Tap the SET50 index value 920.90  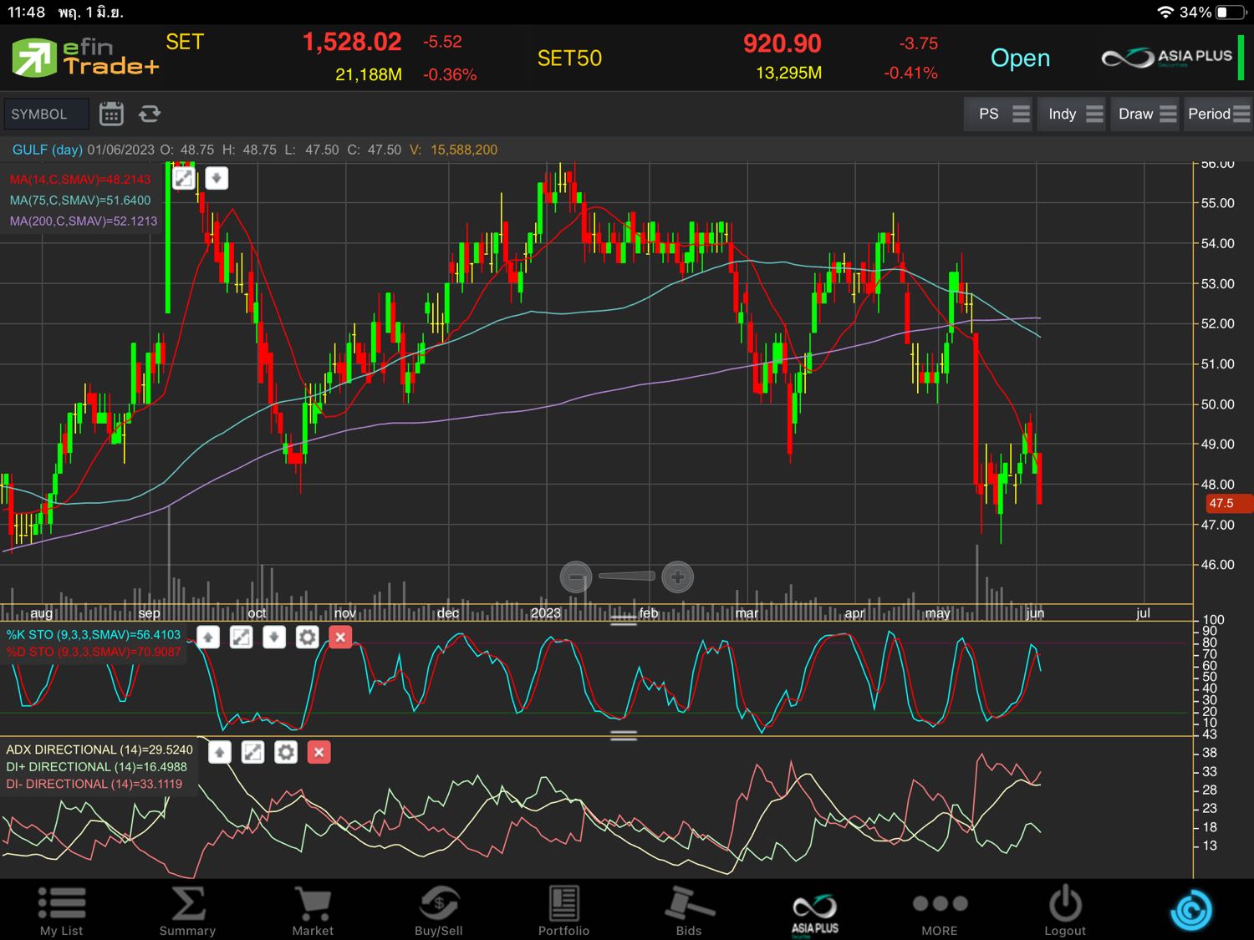coord(782,43)
